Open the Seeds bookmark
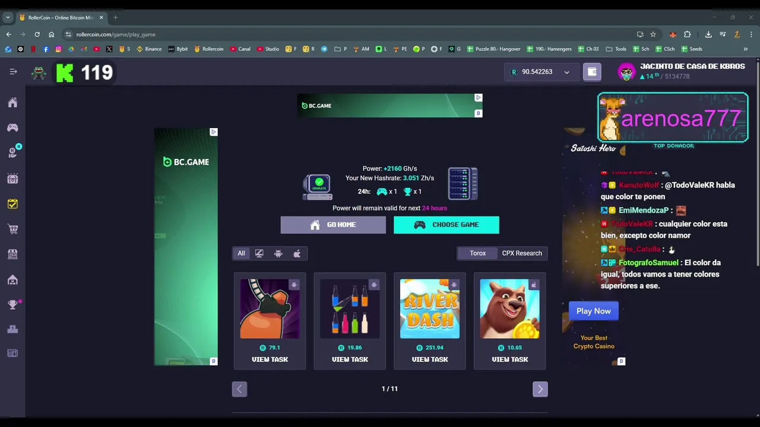The width and height of the screenshot is (760, 427). tap(692, 49)
